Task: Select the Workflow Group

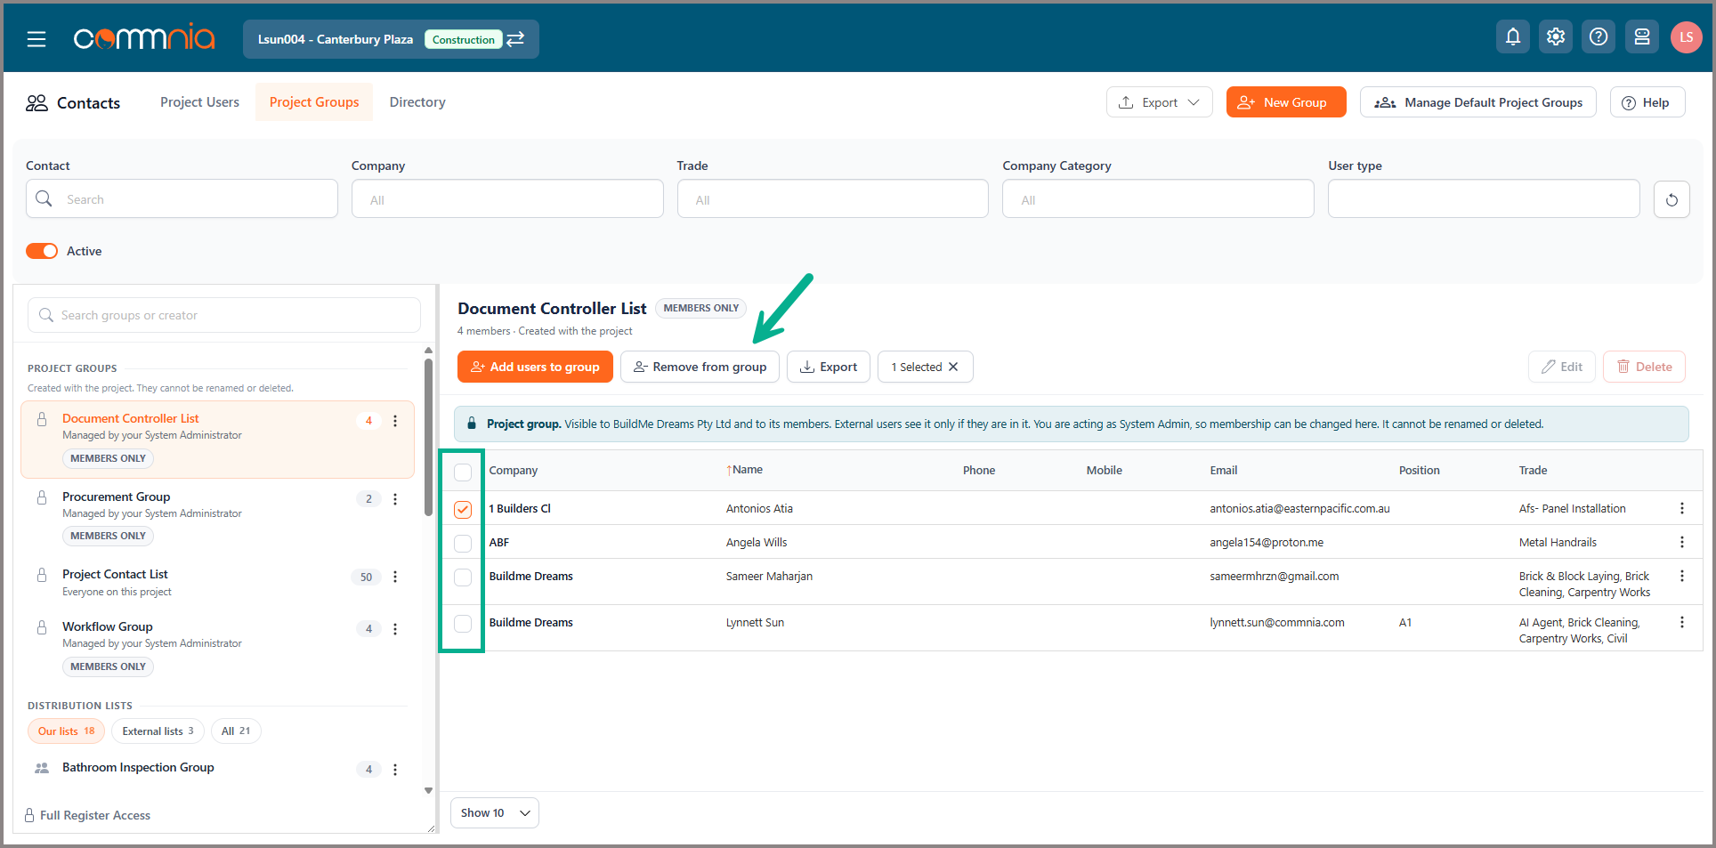Action: [217, 646]
